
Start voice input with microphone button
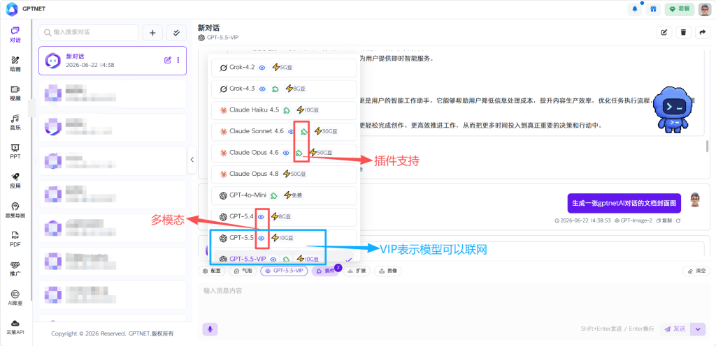pyautogui.click(x=210, y=329)
